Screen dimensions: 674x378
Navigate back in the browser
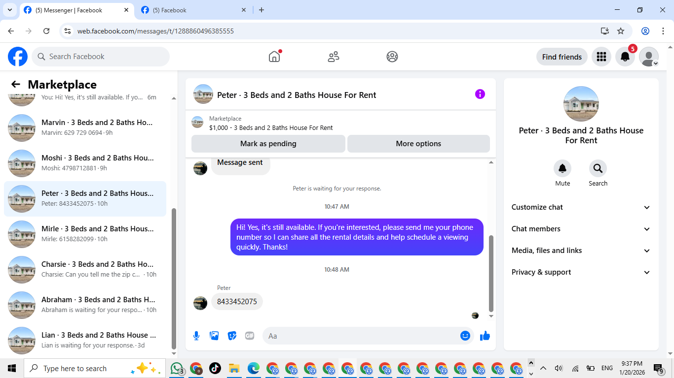point(11,31)
